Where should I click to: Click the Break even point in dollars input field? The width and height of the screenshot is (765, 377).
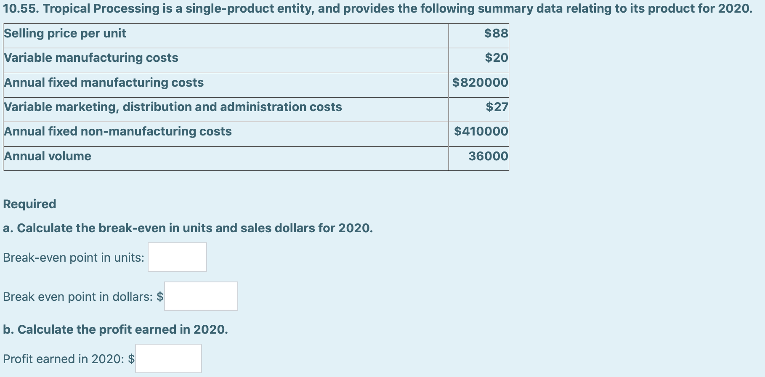click(x=201, y=296)
